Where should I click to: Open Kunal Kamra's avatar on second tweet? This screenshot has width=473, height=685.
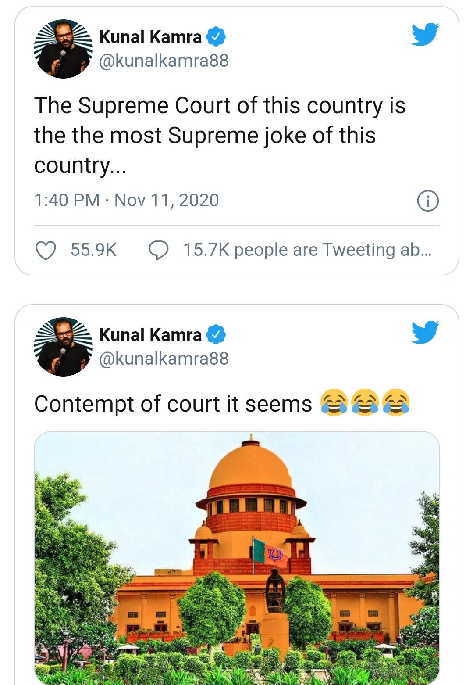click(x=63, y=347)
